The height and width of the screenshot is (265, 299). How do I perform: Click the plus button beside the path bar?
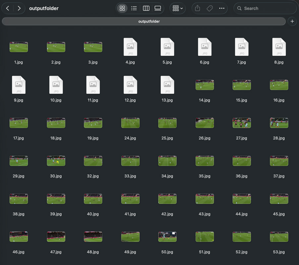click(292, 21)
